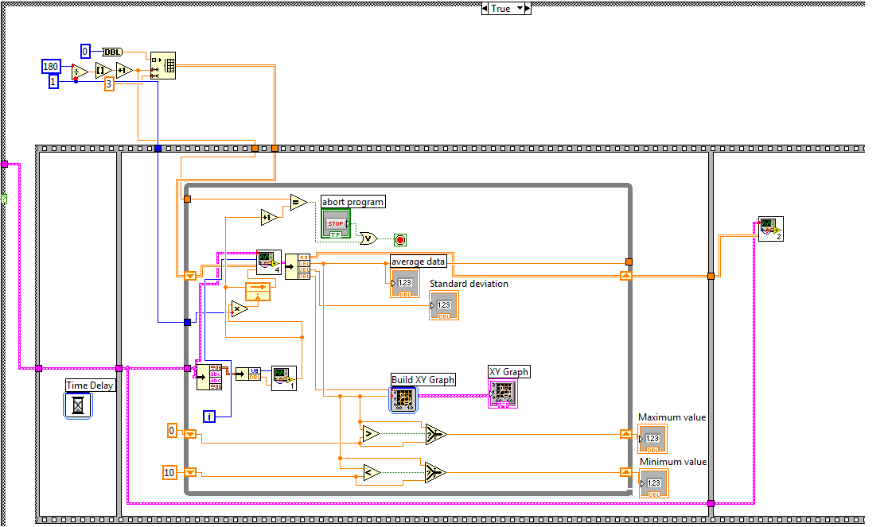
Task: Click the Maximum value indicator terminal
Action: 652,439
